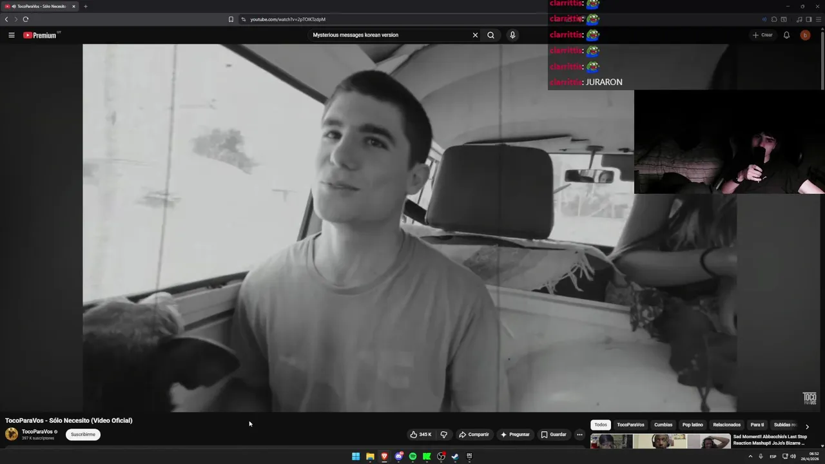
Task: Select the Pop latino filter chip
Action: pos(693,425)
